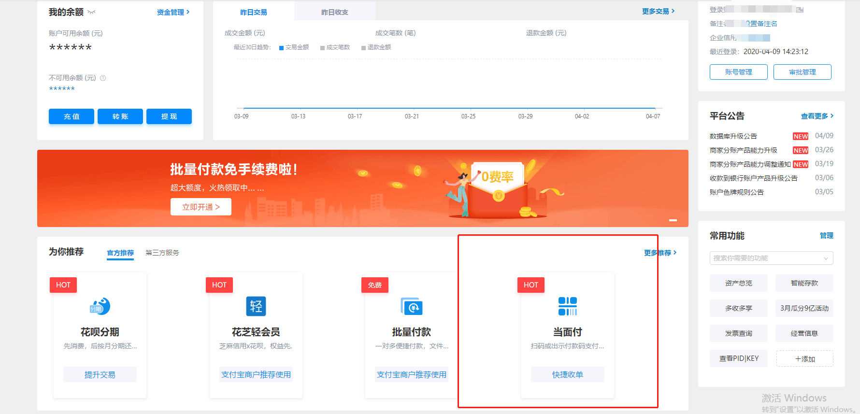Click the banner carousel indicator dash
The width and height of the screenshot is (860, 414).
pos(673,220)
